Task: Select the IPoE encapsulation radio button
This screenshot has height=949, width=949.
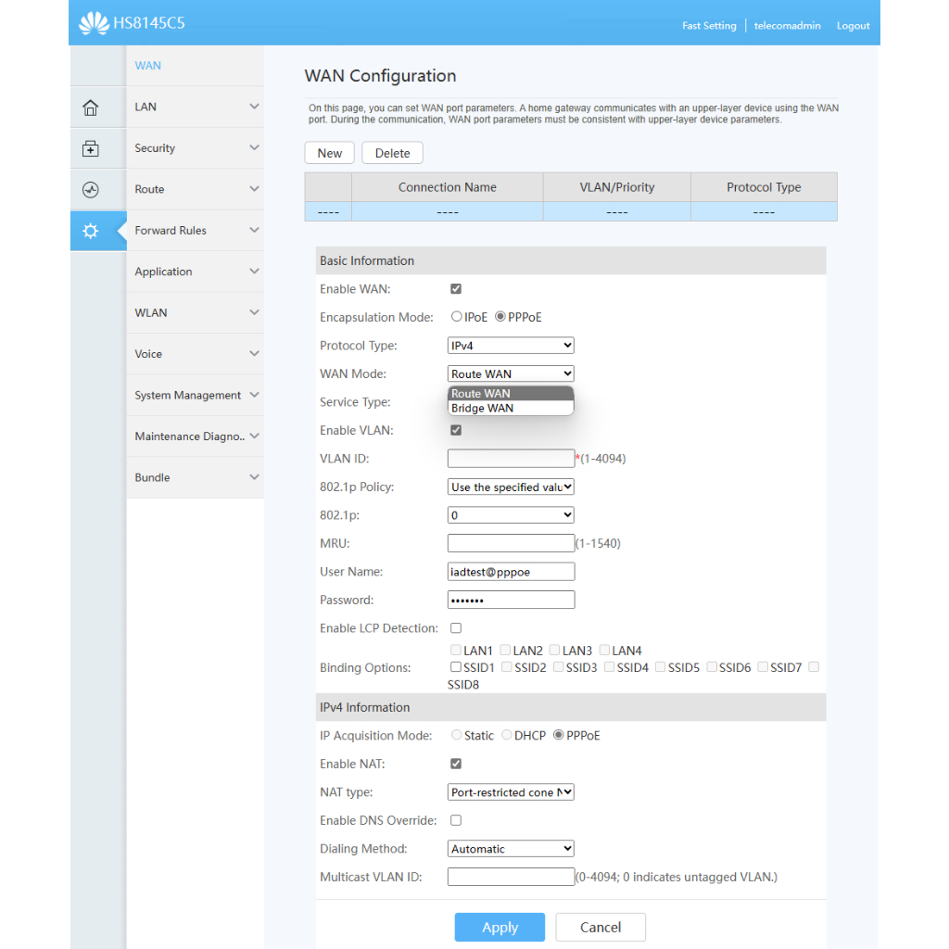Action: (x=457, y=317)
